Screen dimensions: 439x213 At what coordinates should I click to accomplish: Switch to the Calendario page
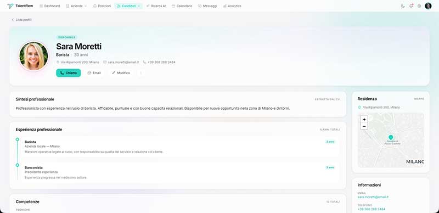tap(182, 6)
